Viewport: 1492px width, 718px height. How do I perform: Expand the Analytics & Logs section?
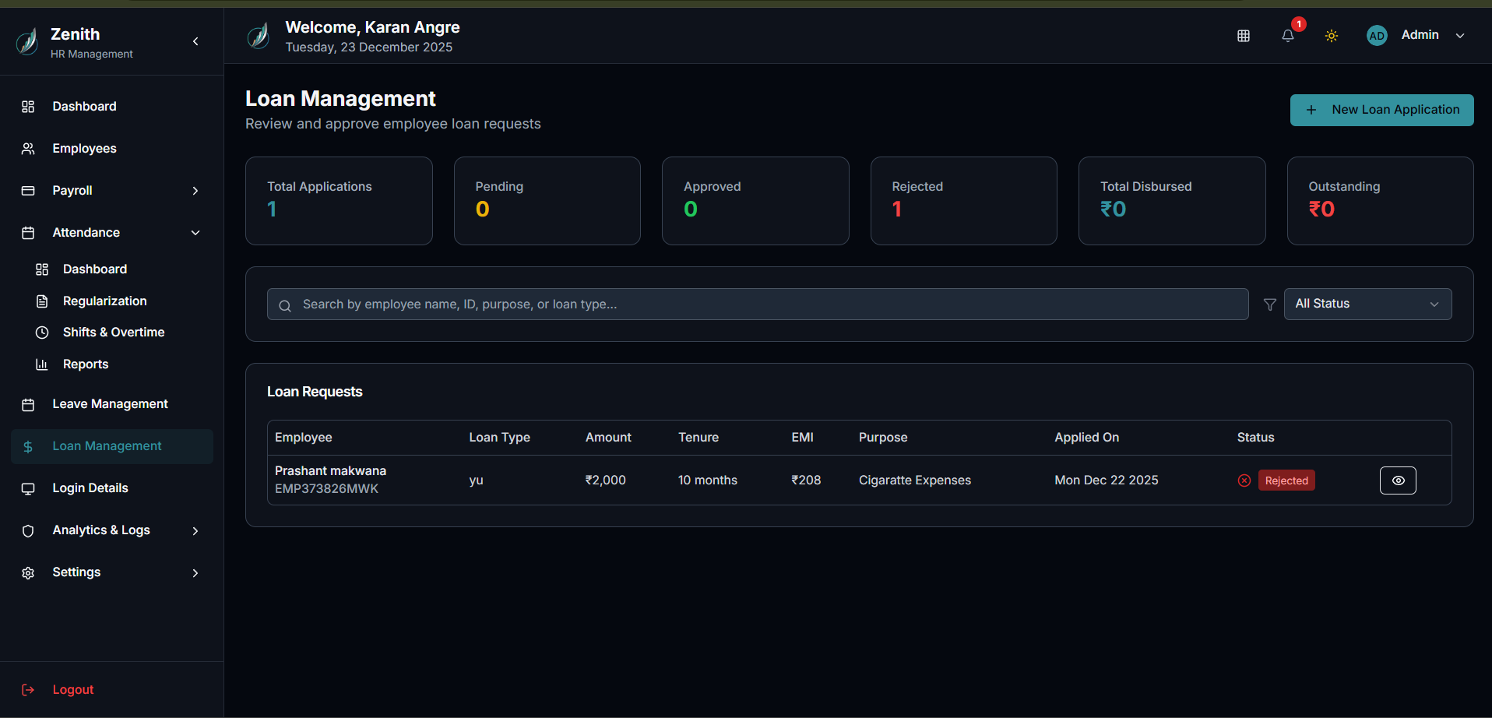(195, 531)
